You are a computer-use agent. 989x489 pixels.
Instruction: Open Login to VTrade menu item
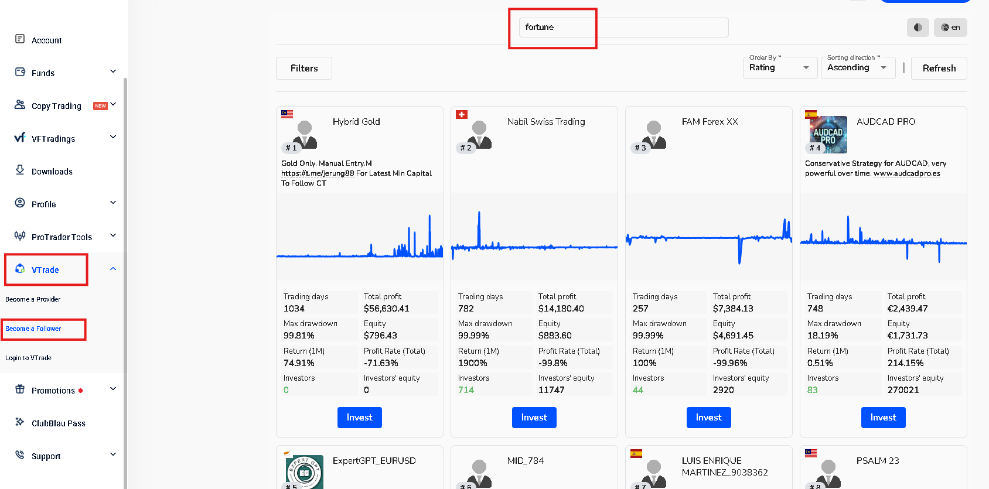(29, 358)
